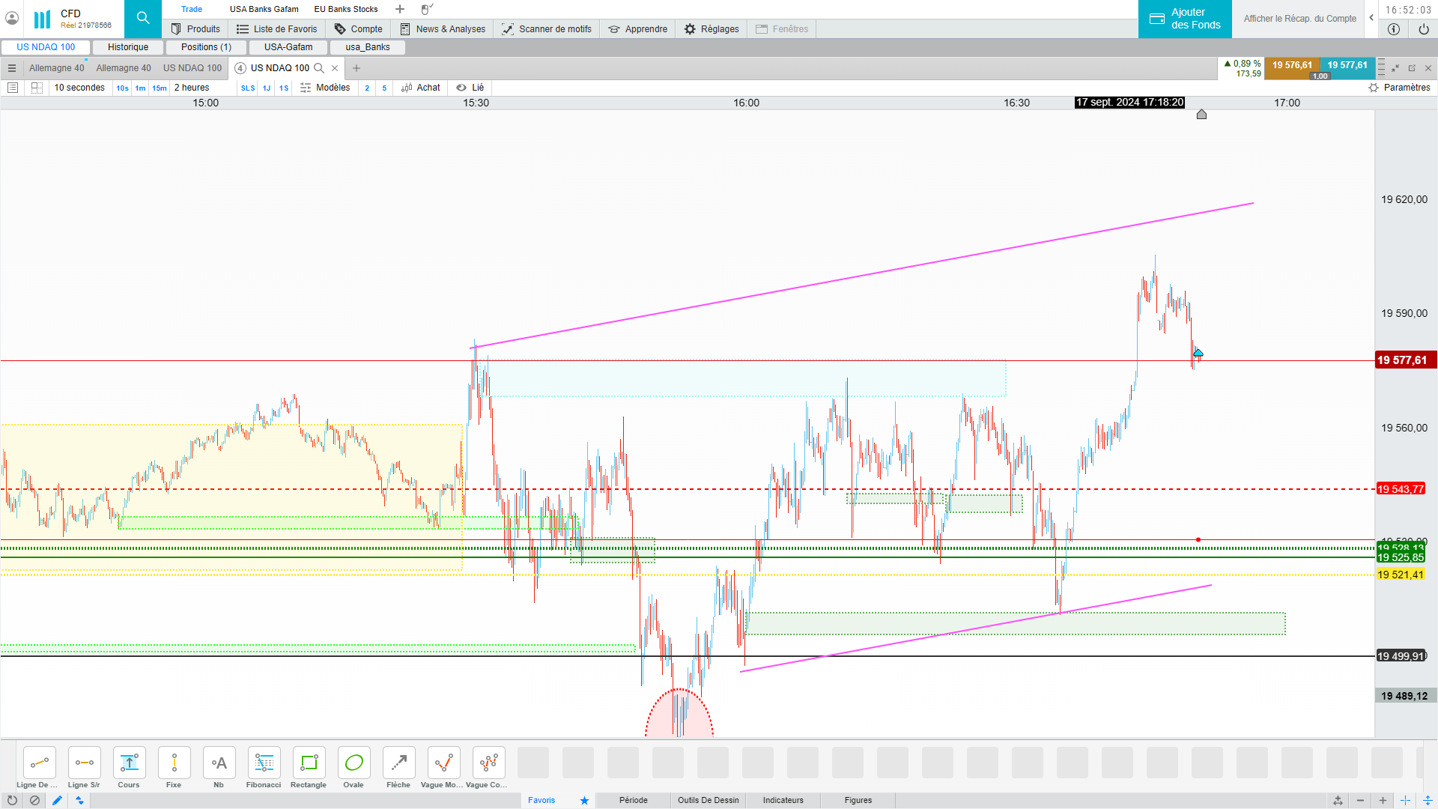Open the 10 secondes interval dropdown
1438x809 pixels.
pyautogui.click(x=79, y=88)
